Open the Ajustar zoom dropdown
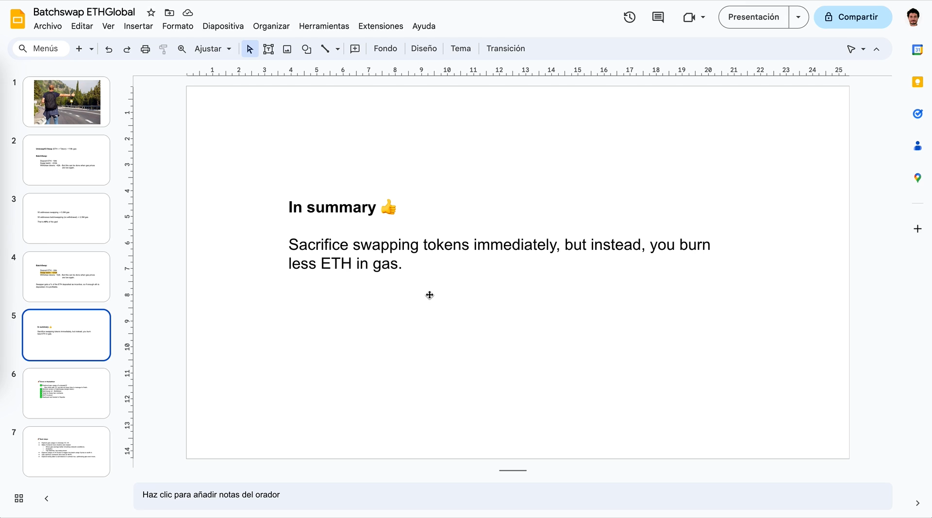 [x=213, y=49]
